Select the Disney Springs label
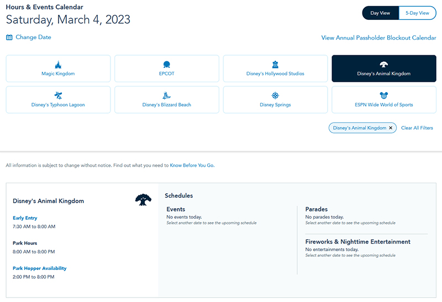 [x=275, y=105]
